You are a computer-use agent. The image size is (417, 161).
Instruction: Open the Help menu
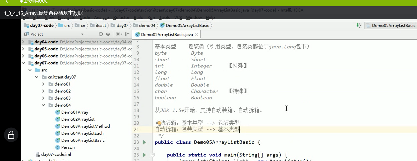tap(210, 17)
